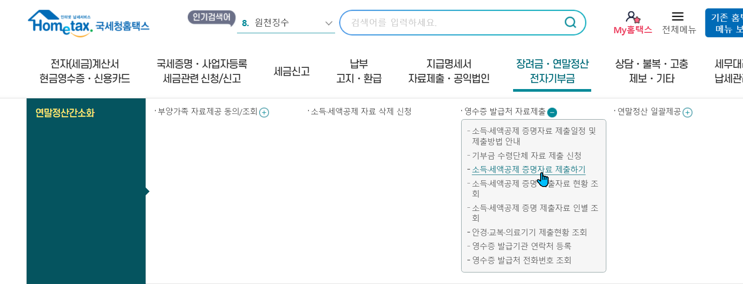Expand 부양가족 자료제공 동의/조회 plus icon
743x284 pixels.
(x=264, y=113)
